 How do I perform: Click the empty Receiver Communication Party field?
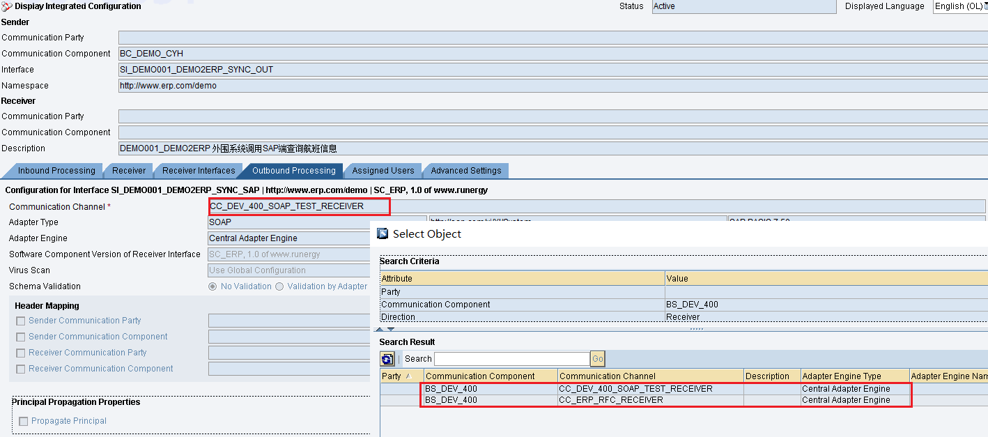[x=553, y=116]
